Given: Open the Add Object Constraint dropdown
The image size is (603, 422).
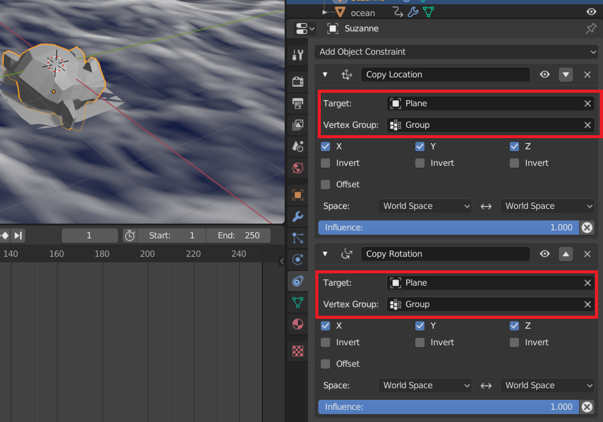Looking at the screenshot, I should (456, 52).
